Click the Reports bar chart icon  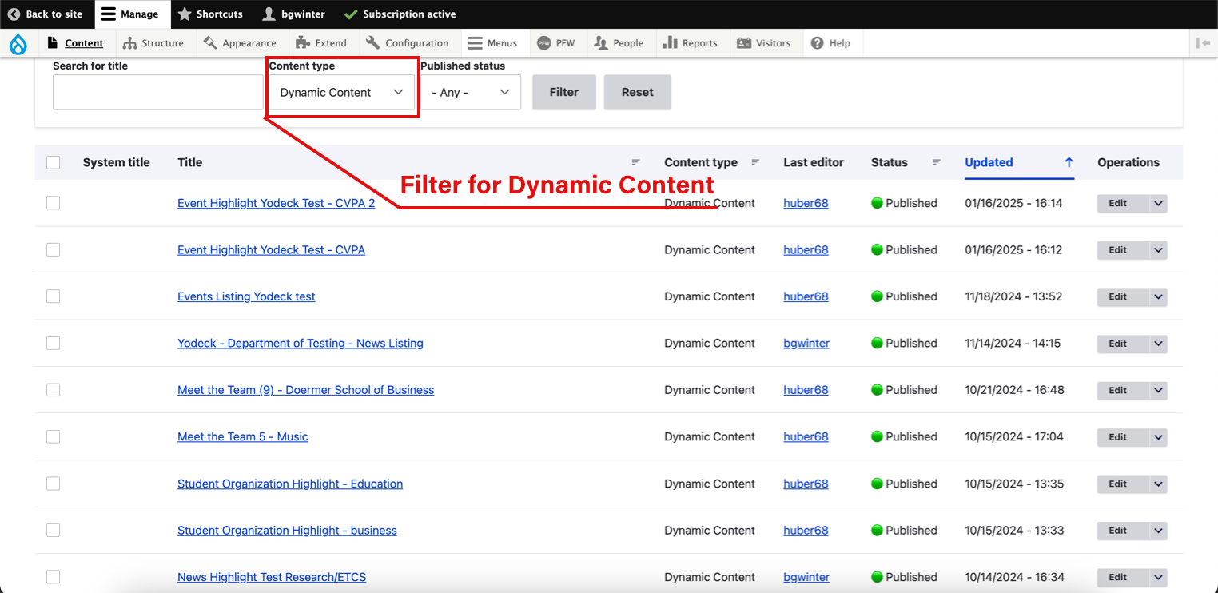(x=670, y=42)
